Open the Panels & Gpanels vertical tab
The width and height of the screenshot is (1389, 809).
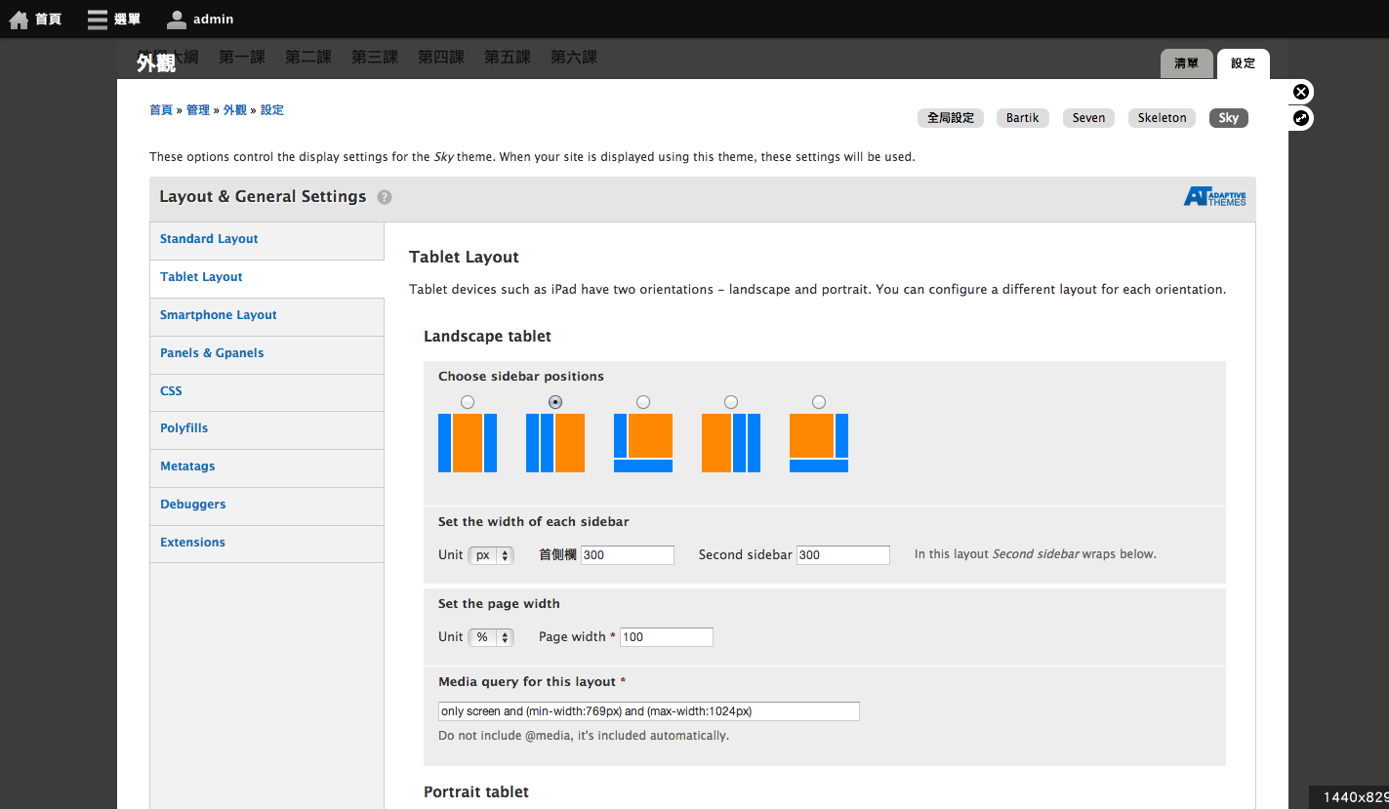267,353
